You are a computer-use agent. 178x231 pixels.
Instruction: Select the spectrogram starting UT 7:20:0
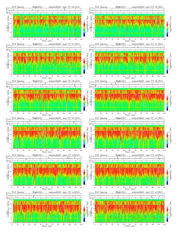pos(47,63)
